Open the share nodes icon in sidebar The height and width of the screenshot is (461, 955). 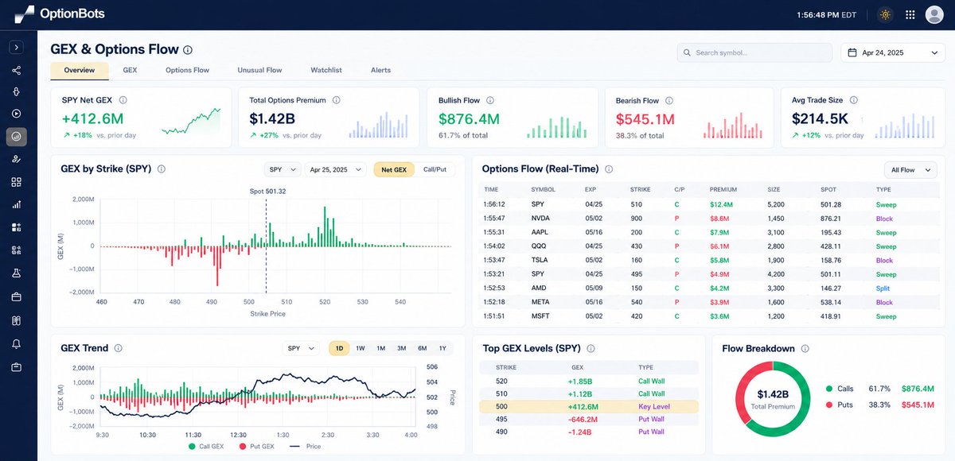click(16, 71)
